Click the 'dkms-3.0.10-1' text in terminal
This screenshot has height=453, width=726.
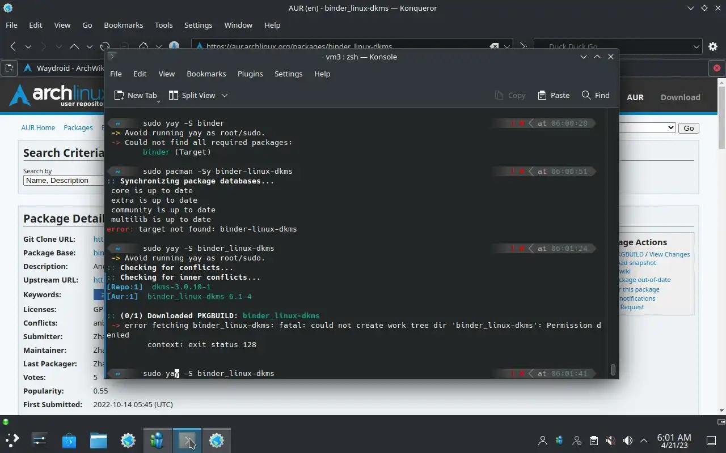click(181, 287)
